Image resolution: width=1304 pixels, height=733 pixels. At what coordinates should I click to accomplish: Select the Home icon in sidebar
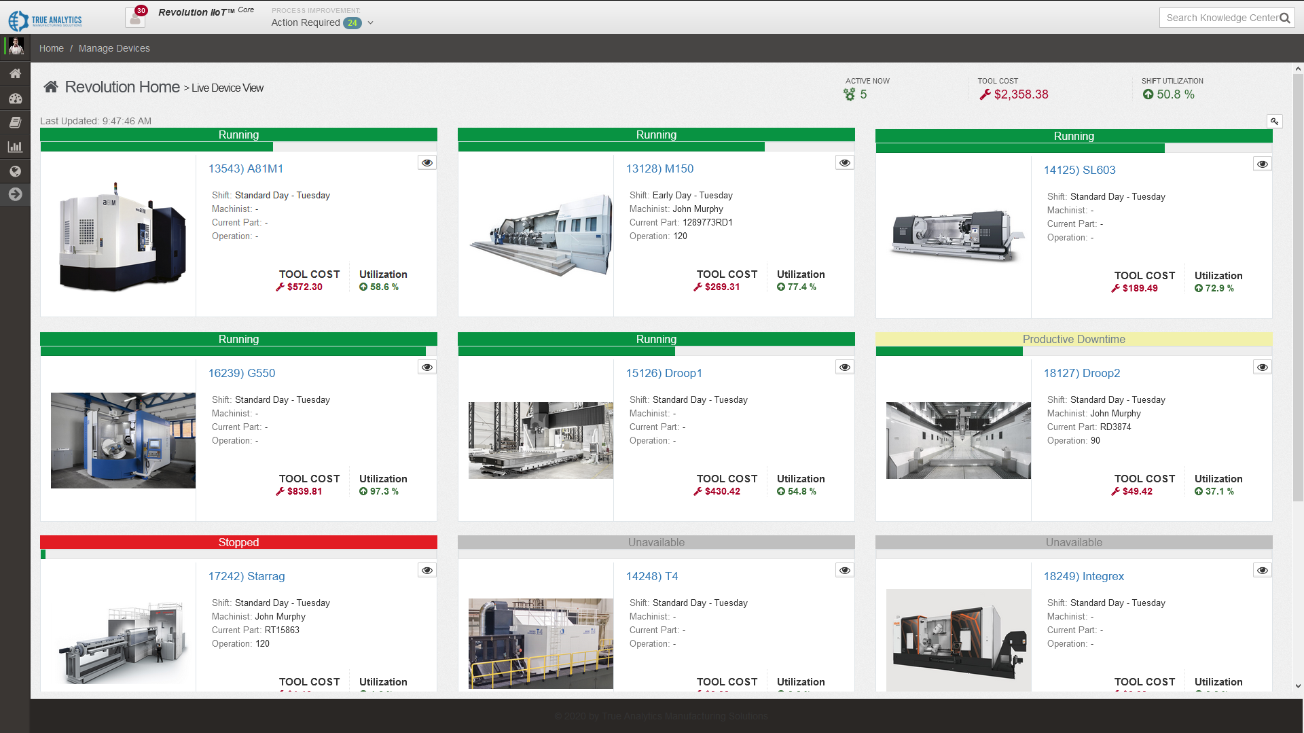pyautogui.click(x=15, y=73)
